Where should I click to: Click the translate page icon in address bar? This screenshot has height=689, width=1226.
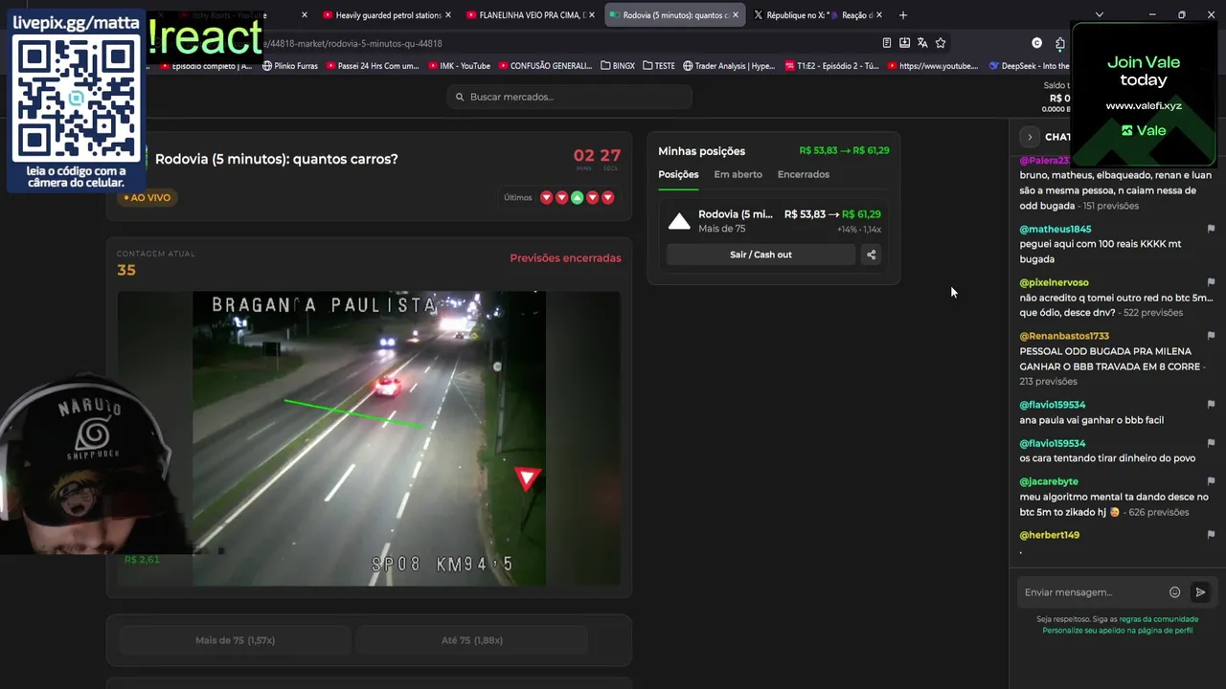pyautogui.click(x=922, y=43)
